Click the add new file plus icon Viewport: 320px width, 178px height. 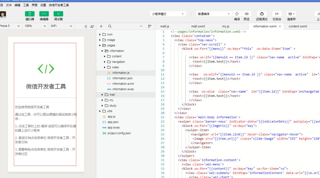101,26
